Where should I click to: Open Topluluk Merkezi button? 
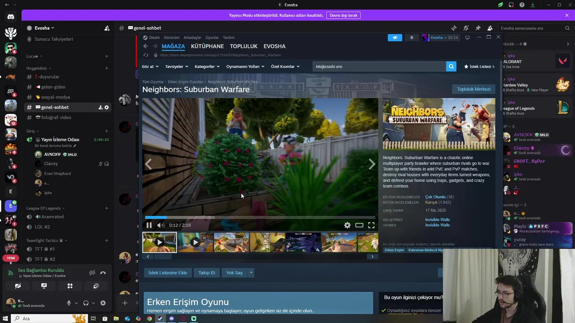coord(473,89)
